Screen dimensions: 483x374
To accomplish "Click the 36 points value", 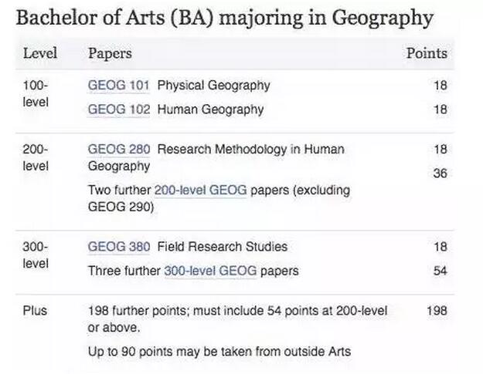I will [x=440, y=174].
